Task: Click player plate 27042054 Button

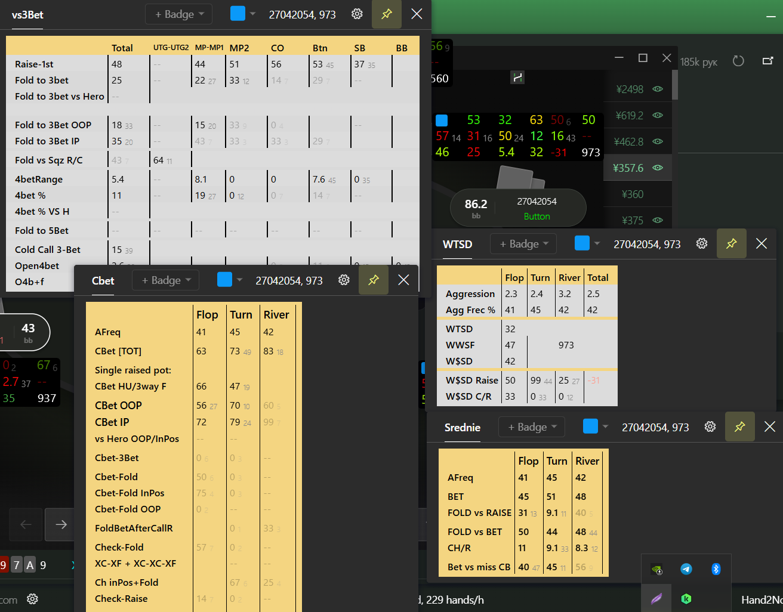Action: pos(518,208)
